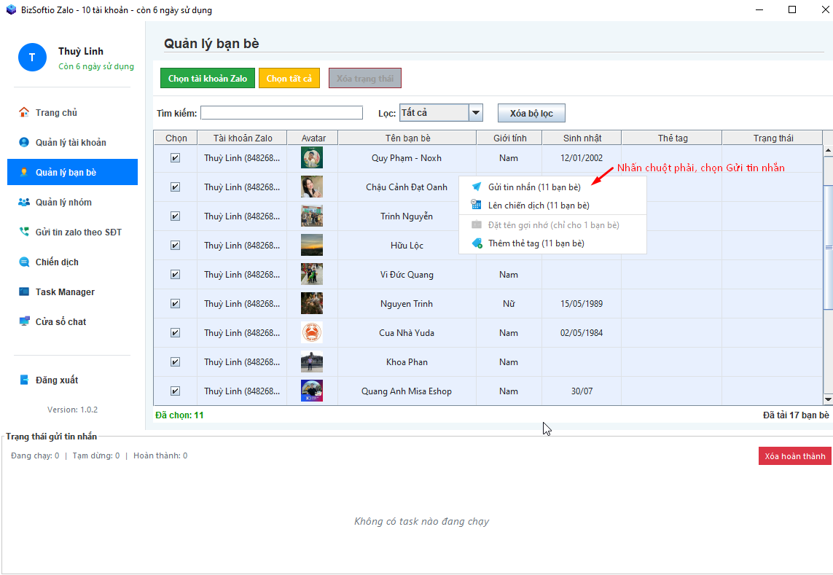
Task: Select the Chiến dịch chat bubble icon
Action: [x=24, y=262]
